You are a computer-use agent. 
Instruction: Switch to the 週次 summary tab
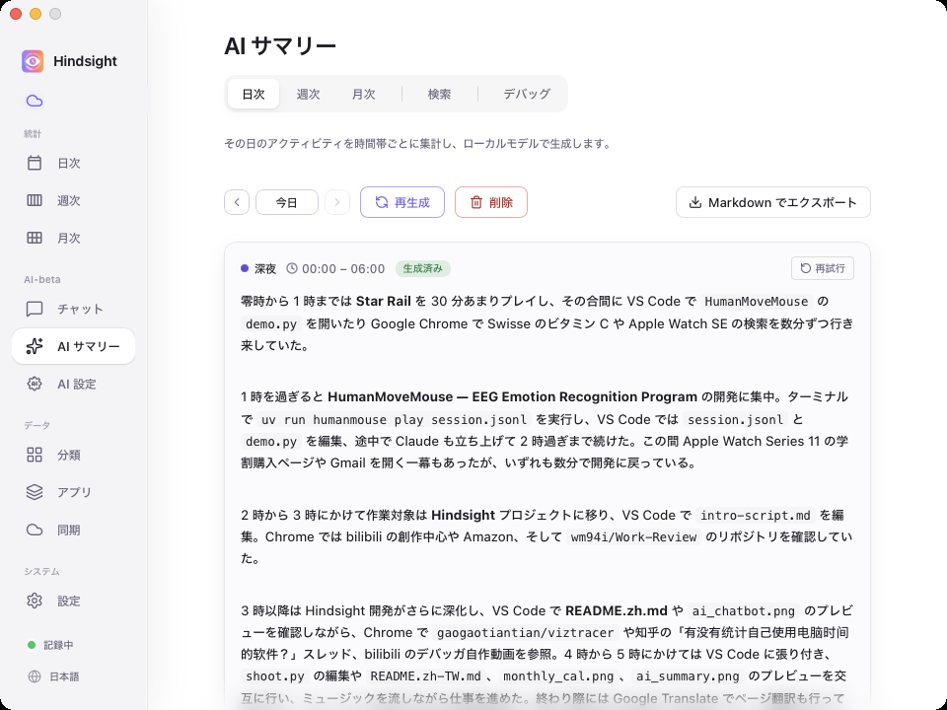click(x=308, y=94)
